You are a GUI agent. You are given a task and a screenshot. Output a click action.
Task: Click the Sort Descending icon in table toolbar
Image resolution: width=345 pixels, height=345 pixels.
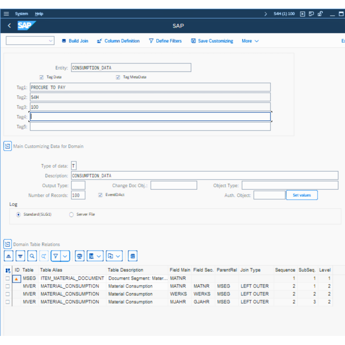pyautogui.click(x=20, y=256)
